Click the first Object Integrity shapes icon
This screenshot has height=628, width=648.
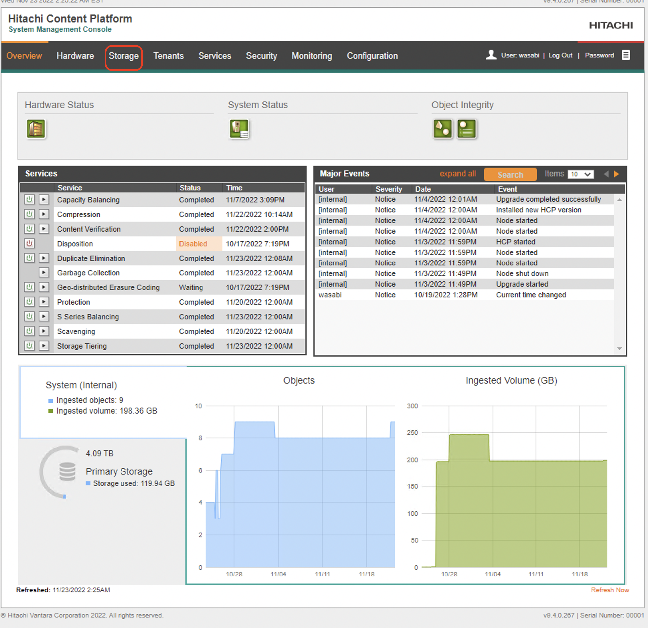point(443,129)
